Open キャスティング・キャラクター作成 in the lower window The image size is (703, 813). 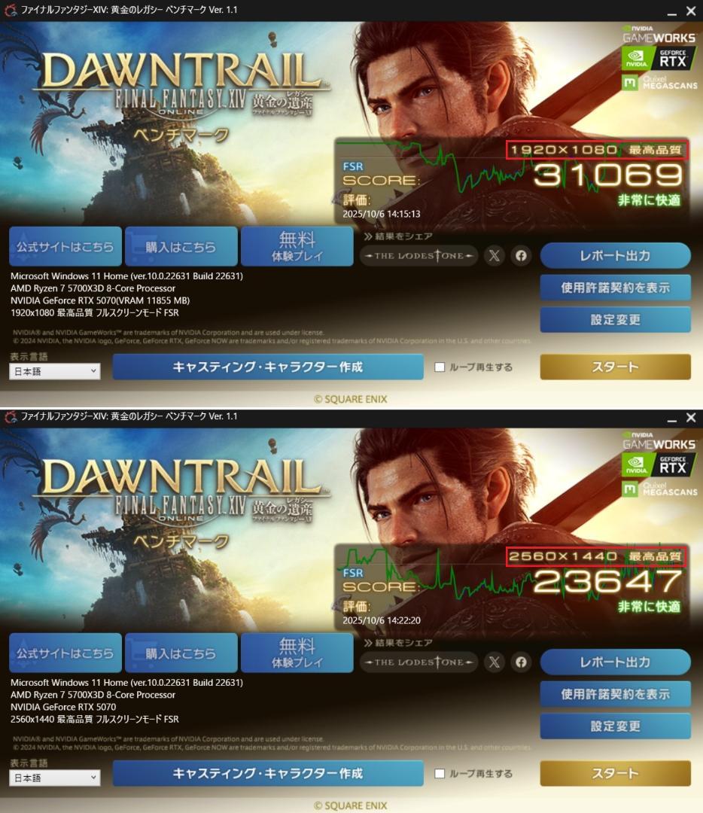(x=268, y=774)
